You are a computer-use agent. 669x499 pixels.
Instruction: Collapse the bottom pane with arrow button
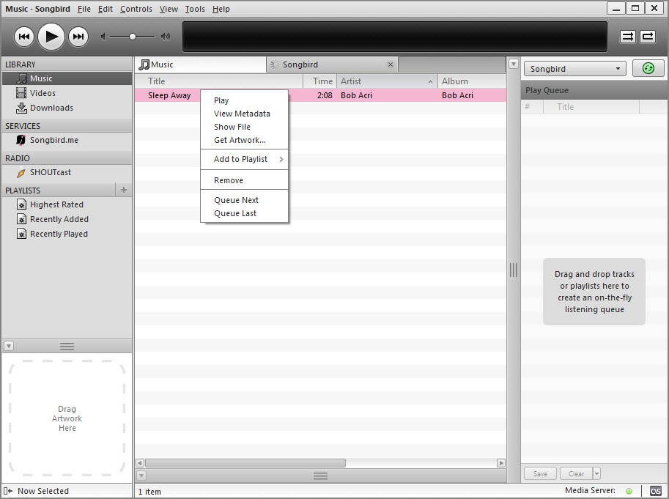[141, 476]
